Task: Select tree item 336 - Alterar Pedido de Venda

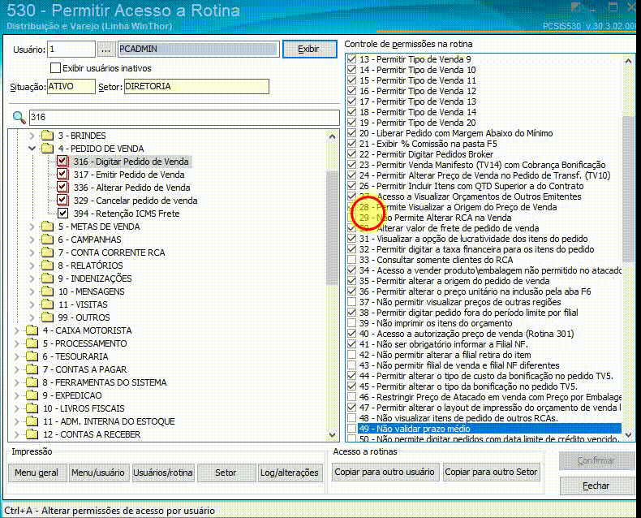Action: [x=132, y=188]
